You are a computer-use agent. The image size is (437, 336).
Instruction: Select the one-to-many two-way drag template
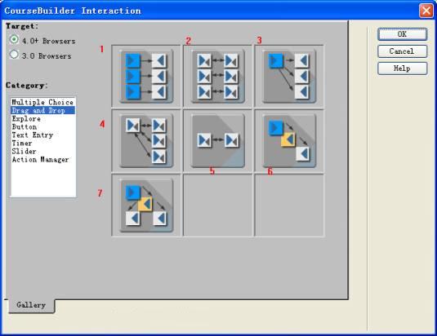[146, 140]
